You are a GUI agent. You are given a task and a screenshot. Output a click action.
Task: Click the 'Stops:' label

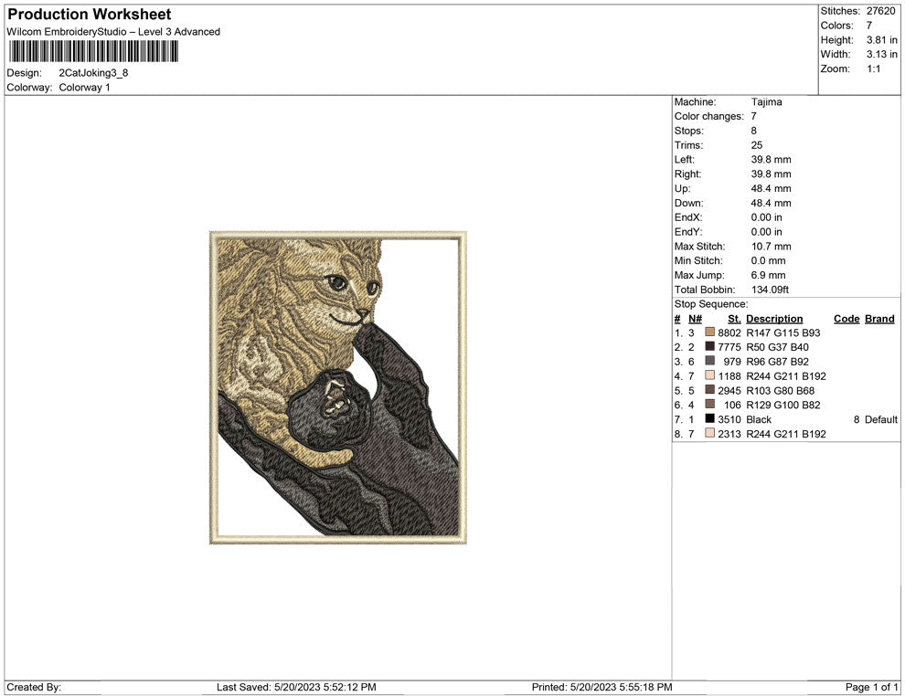point(688,131)
